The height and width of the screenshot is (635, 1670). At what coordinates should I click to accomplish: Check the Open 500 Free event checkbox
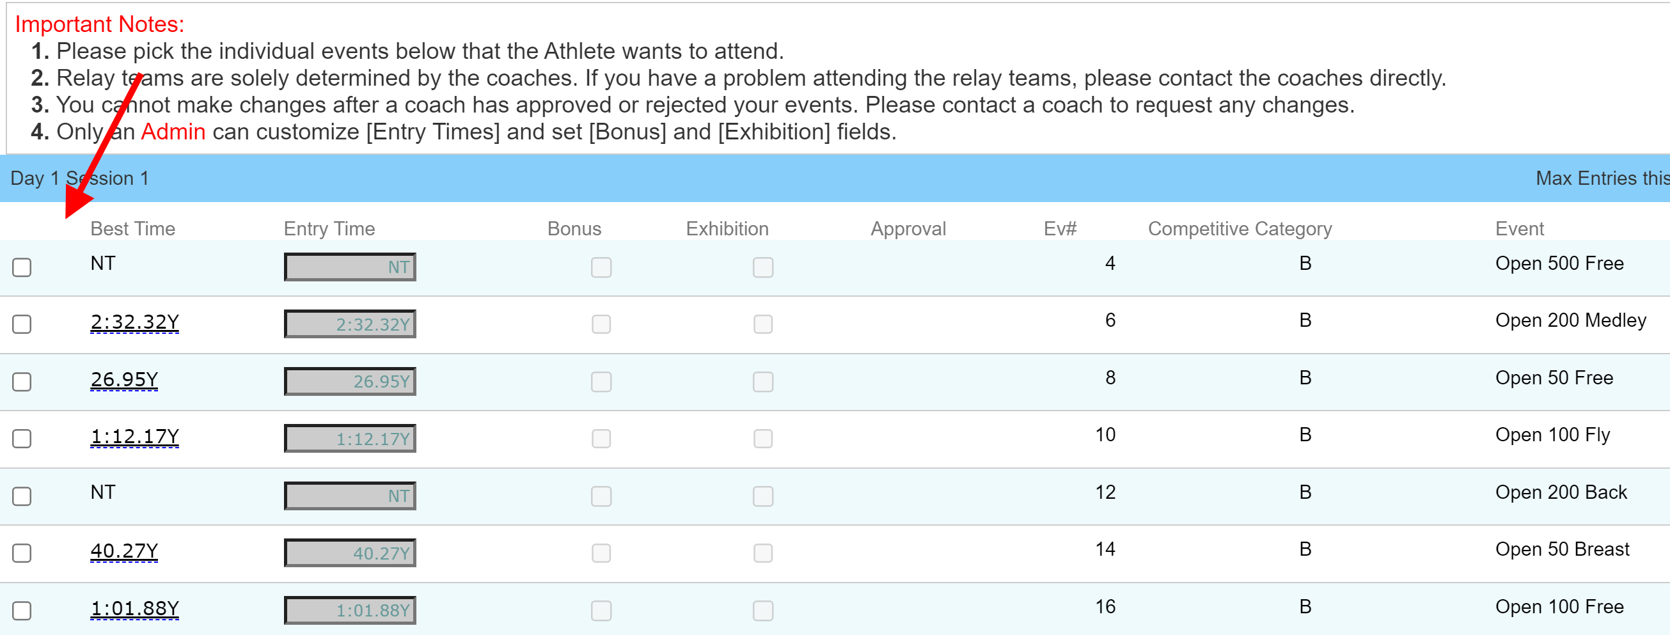click(22, 267)
